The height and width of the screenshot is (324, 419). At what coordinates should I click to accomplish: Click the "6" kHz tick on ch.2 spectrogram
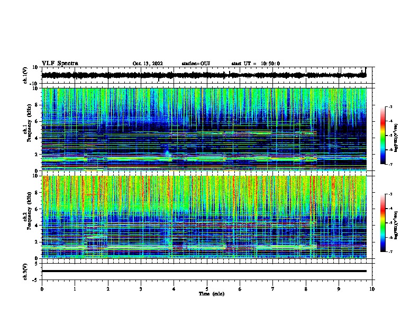(x=37, y=209)
